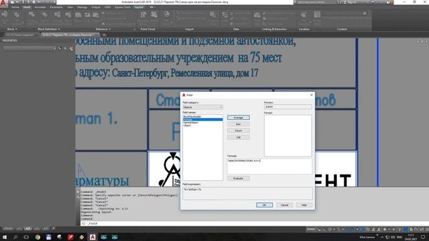Switch to the Output ribbon tab
The width and height of the screenshot is (429, 241).
[96, 7]
